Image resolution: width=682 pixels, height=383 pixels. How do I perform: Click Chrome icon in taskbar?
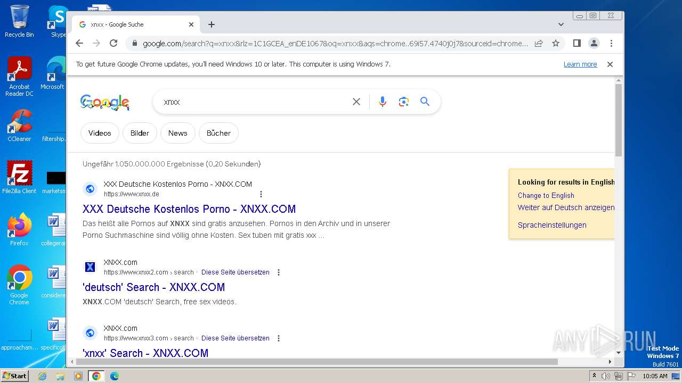pyautogui.click(x=96, y=376)
